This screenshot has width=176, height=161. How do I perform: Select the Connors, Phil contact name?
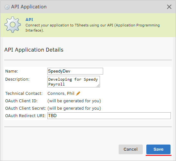pos(61,94)
